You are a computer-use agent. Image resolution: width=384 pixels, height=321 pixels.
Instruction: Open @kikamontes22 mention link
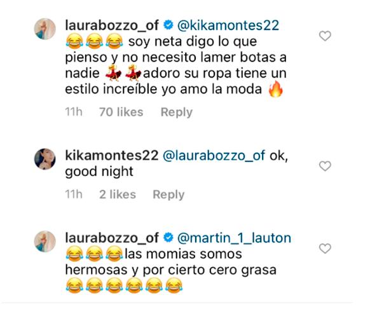pos(228,25)
